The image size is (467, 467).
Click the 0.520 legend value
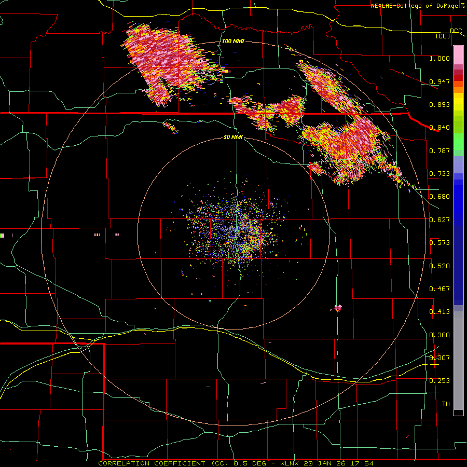(x=439, y=266)
